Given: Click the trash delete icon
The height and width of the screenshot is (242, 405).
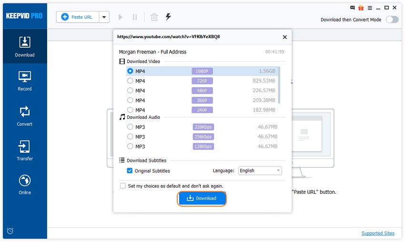Looking at the screenshot, I should pos(154,17).
